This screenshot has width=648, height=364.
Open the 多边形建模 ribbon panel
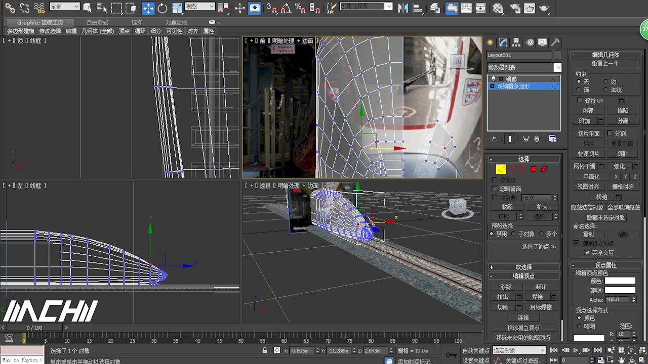[x=20, y=31]
